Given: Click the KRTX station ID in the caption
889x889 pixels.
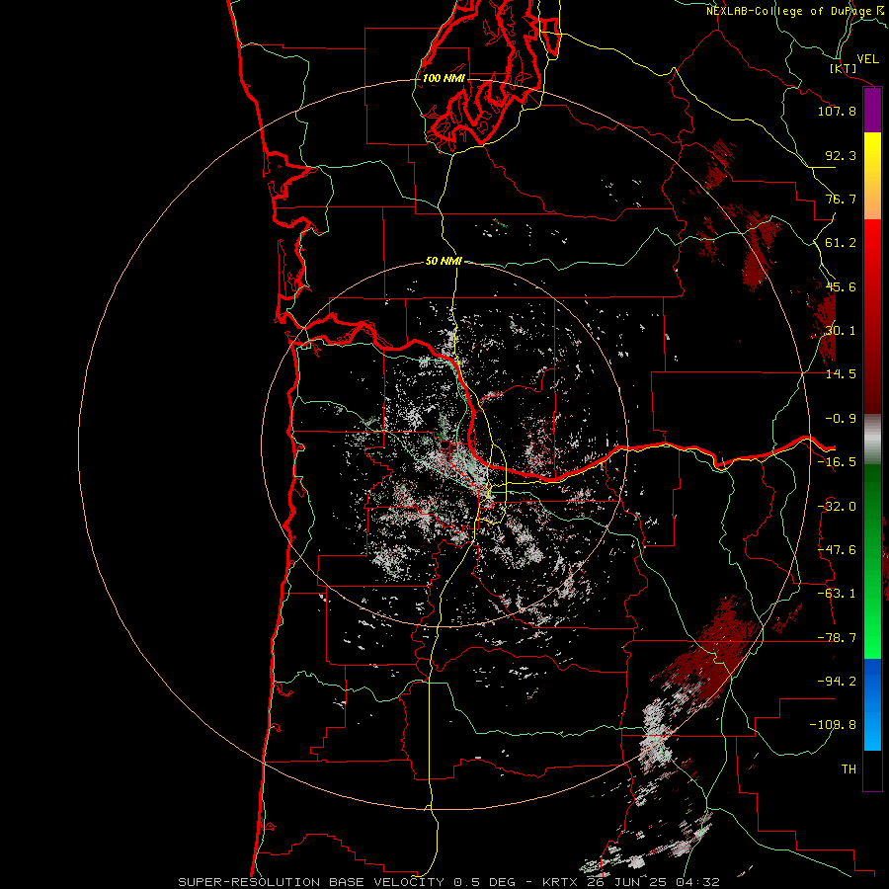Looking at the screenshot, I should pyautogui.click(x=561, y=882).
